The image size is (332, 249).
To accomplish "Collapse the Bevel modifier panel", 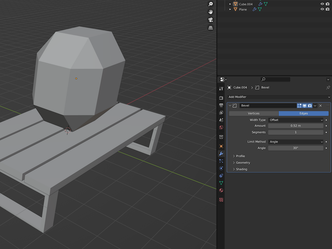I will [x=230, y=106].
